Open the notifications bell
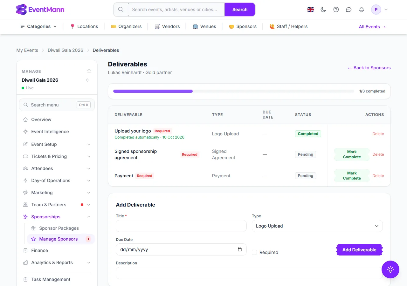The width and height of the screenshot is (407, 286). [x=362, y=10]
